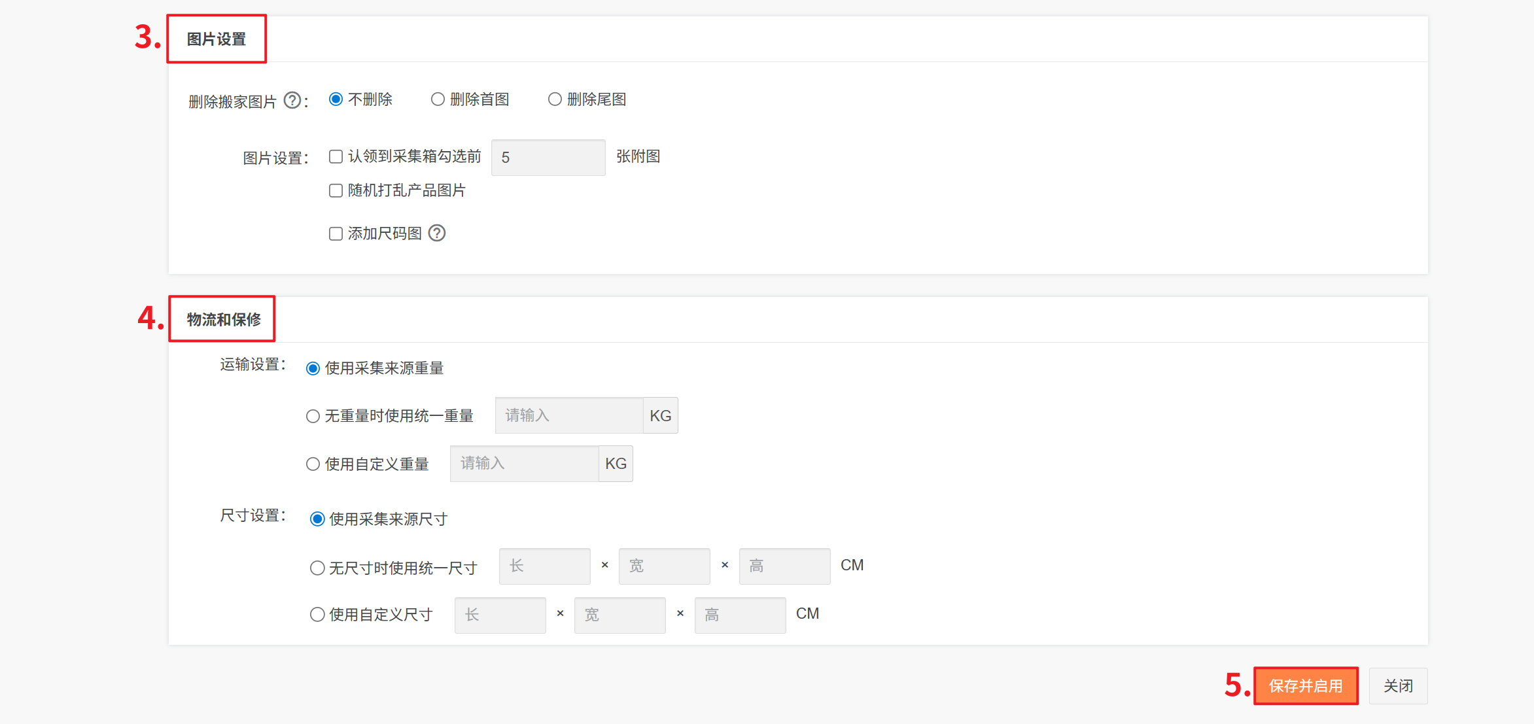
Task: Choose 删除首图 radio option
Action: (438, 99)
